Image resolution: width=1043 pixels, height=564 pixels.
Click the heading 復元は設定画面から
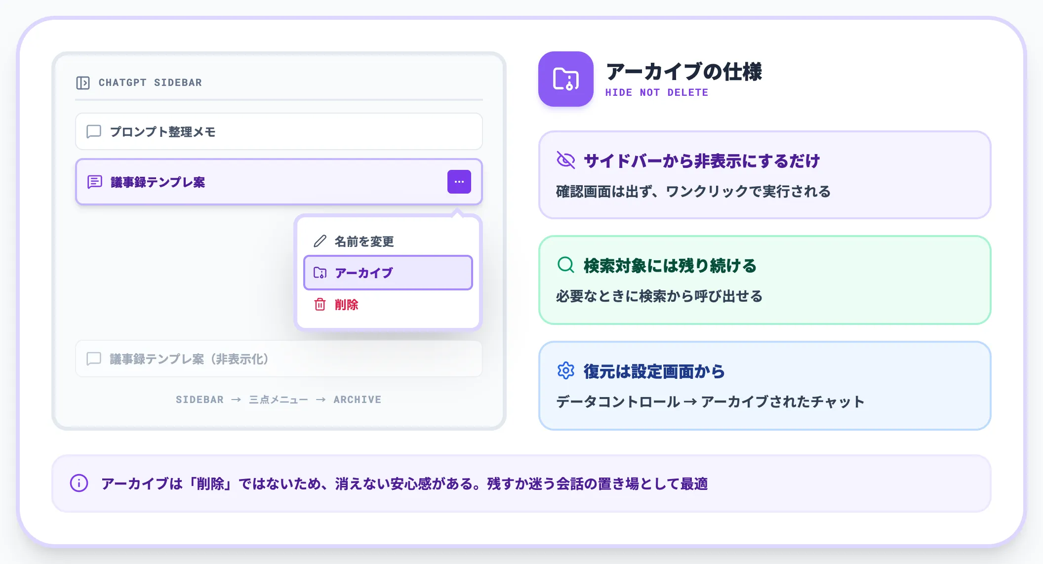654,371
